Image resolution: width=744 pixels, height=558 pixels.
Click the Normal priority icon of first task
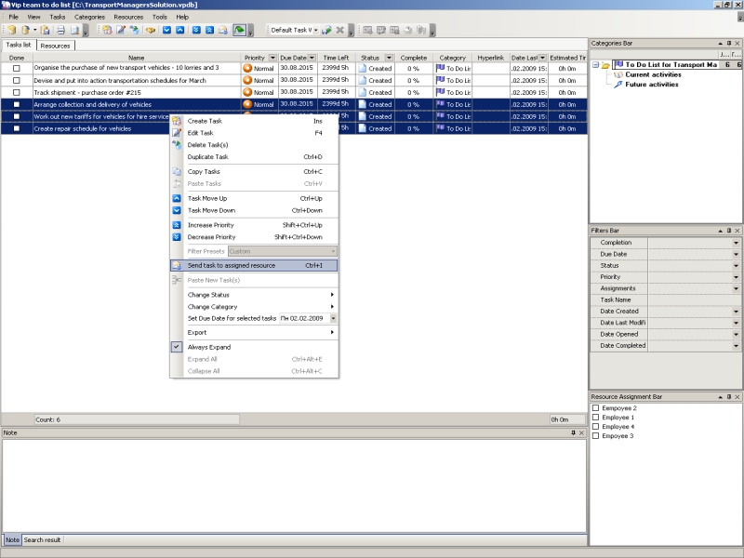tap(247, 68)
